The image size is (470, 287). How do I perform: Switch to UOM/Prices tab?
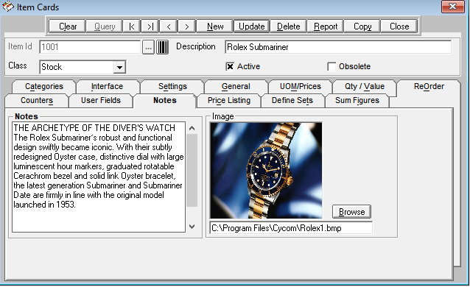301,87
